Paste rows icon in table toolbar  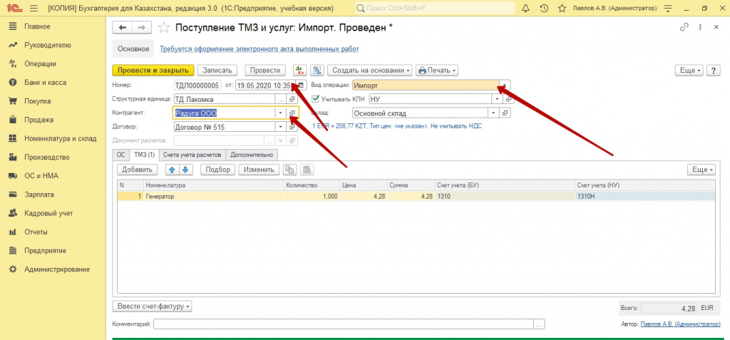(307, 170)
